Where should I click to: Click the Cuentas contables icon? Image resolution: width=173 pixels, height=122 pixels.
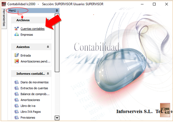[17, 29]
